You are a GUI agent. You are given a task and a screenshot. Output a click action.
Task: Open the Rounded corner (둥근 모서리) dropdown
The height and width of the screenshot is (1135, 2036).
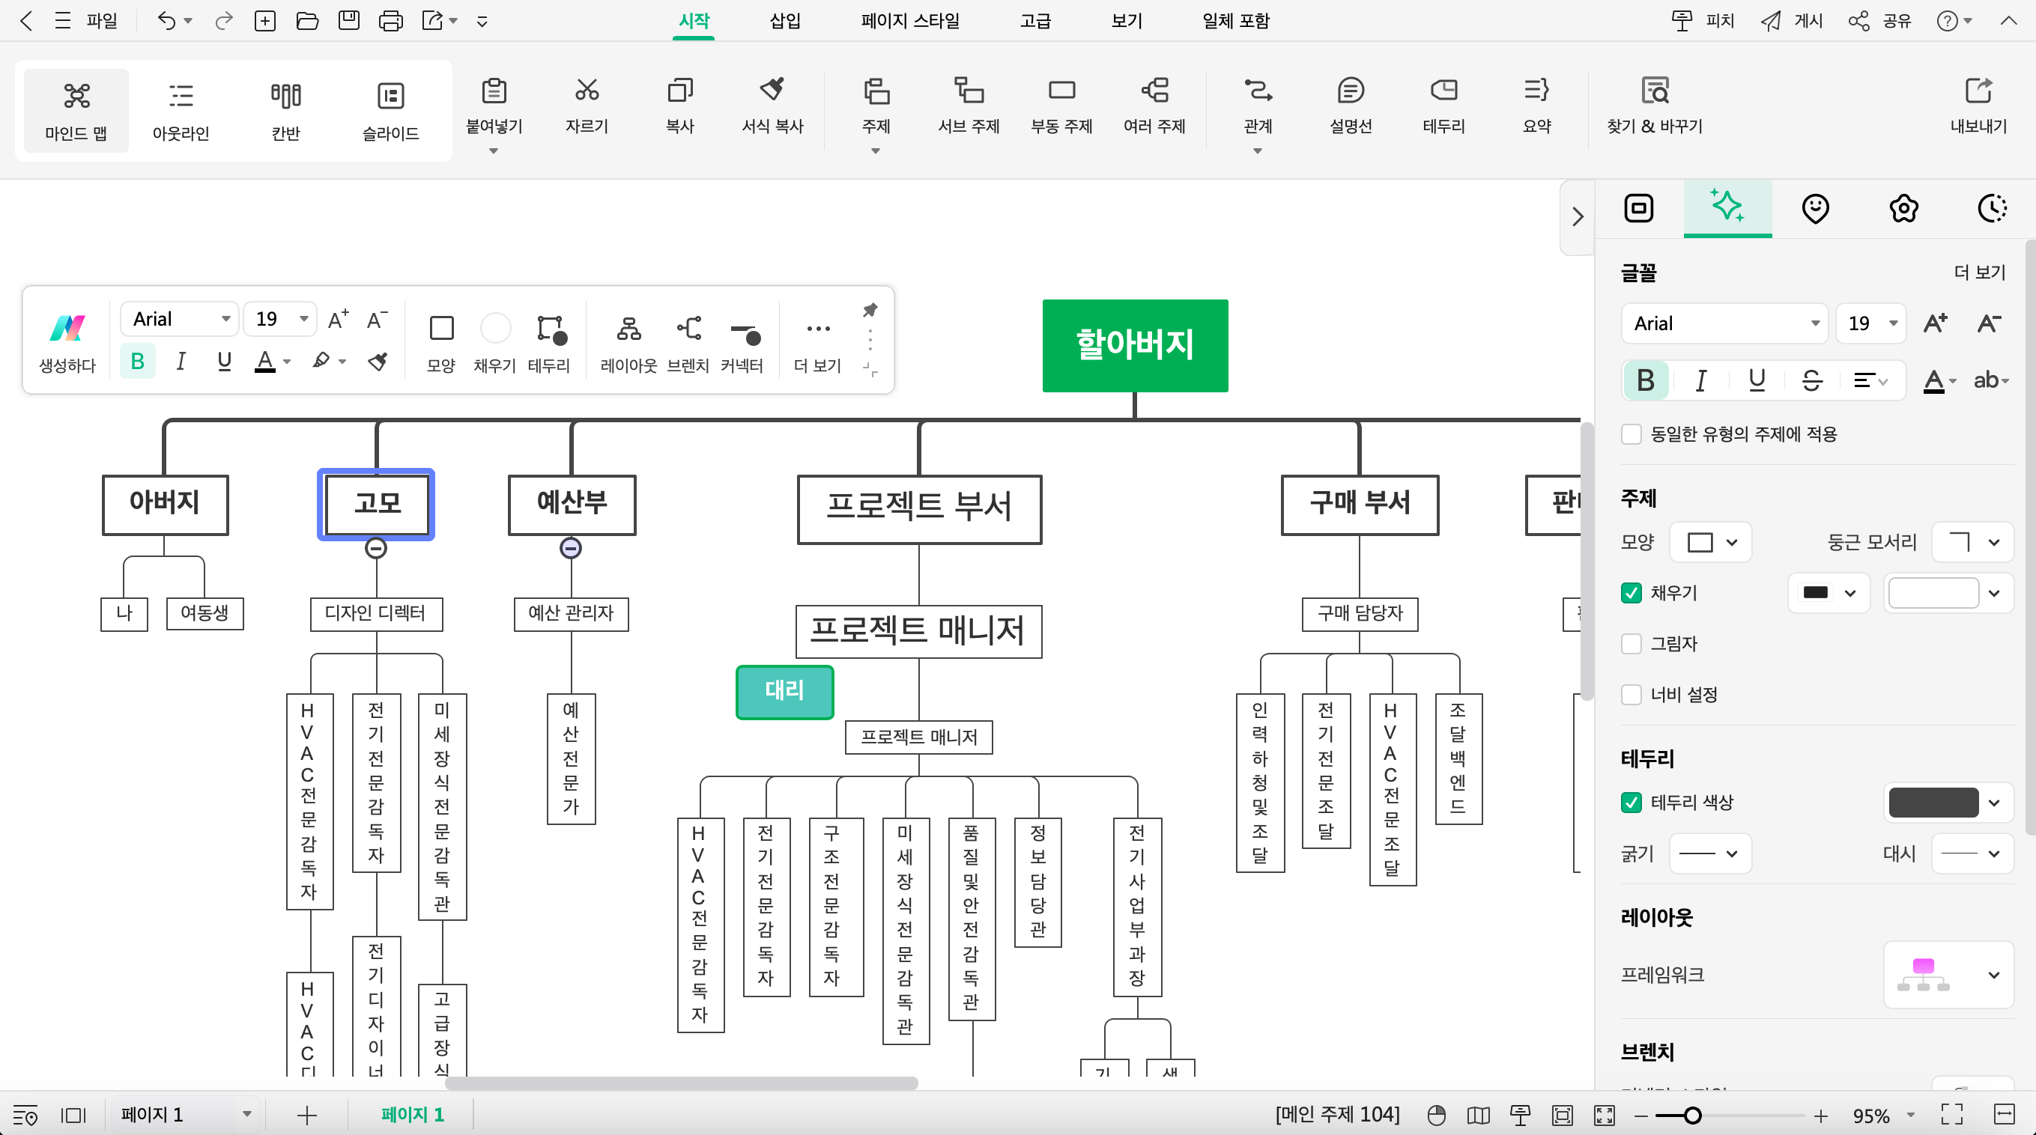tap(1972, 543)
